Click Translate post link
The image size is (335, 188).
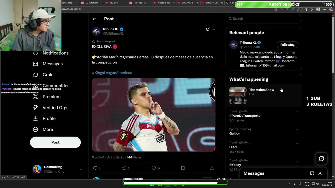[x=106, y=41]
